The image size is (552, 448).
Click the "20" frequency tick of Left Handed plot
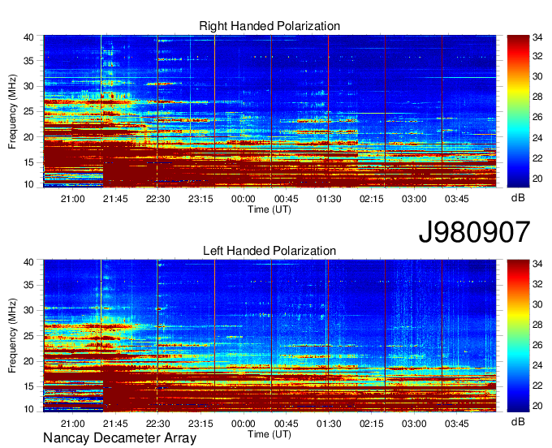pos(29,361)
